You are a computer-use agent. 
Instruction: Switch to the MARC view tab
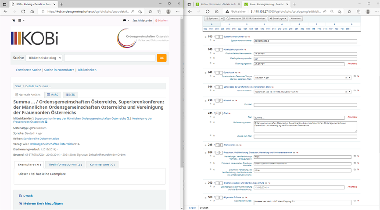tap(53, 95)
